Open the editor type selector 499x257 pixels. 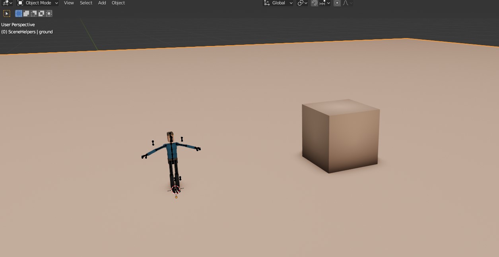coord(7,3)
